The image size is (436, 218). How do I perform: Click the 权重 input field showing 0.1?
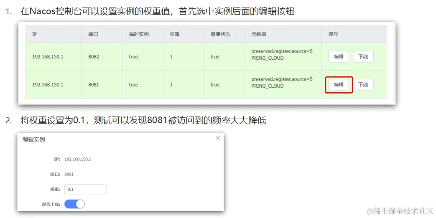tap(85, 190)
